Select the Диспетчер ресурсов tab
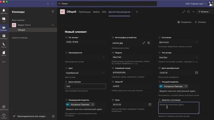The image size is (214, 120). [x=119, y=12]
